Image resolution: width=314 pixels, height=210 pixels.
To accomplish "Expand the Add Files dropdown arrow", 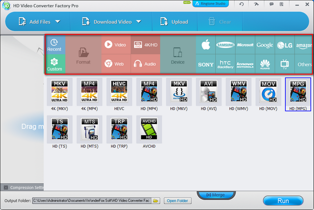I will click(x=57, y=21).
